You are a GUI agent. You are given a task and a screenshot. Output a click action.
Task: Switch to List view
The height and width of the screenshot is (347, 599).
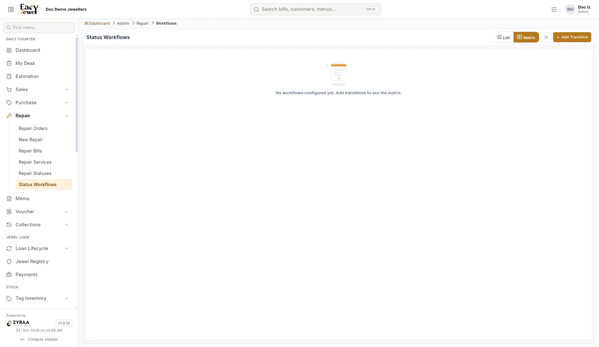click(x=503, y=37)
